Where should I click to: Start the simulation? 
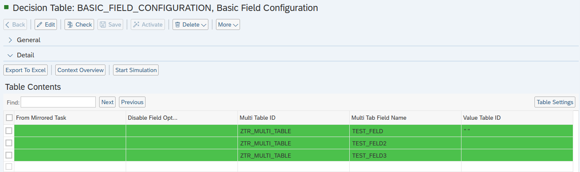point(136,70)
